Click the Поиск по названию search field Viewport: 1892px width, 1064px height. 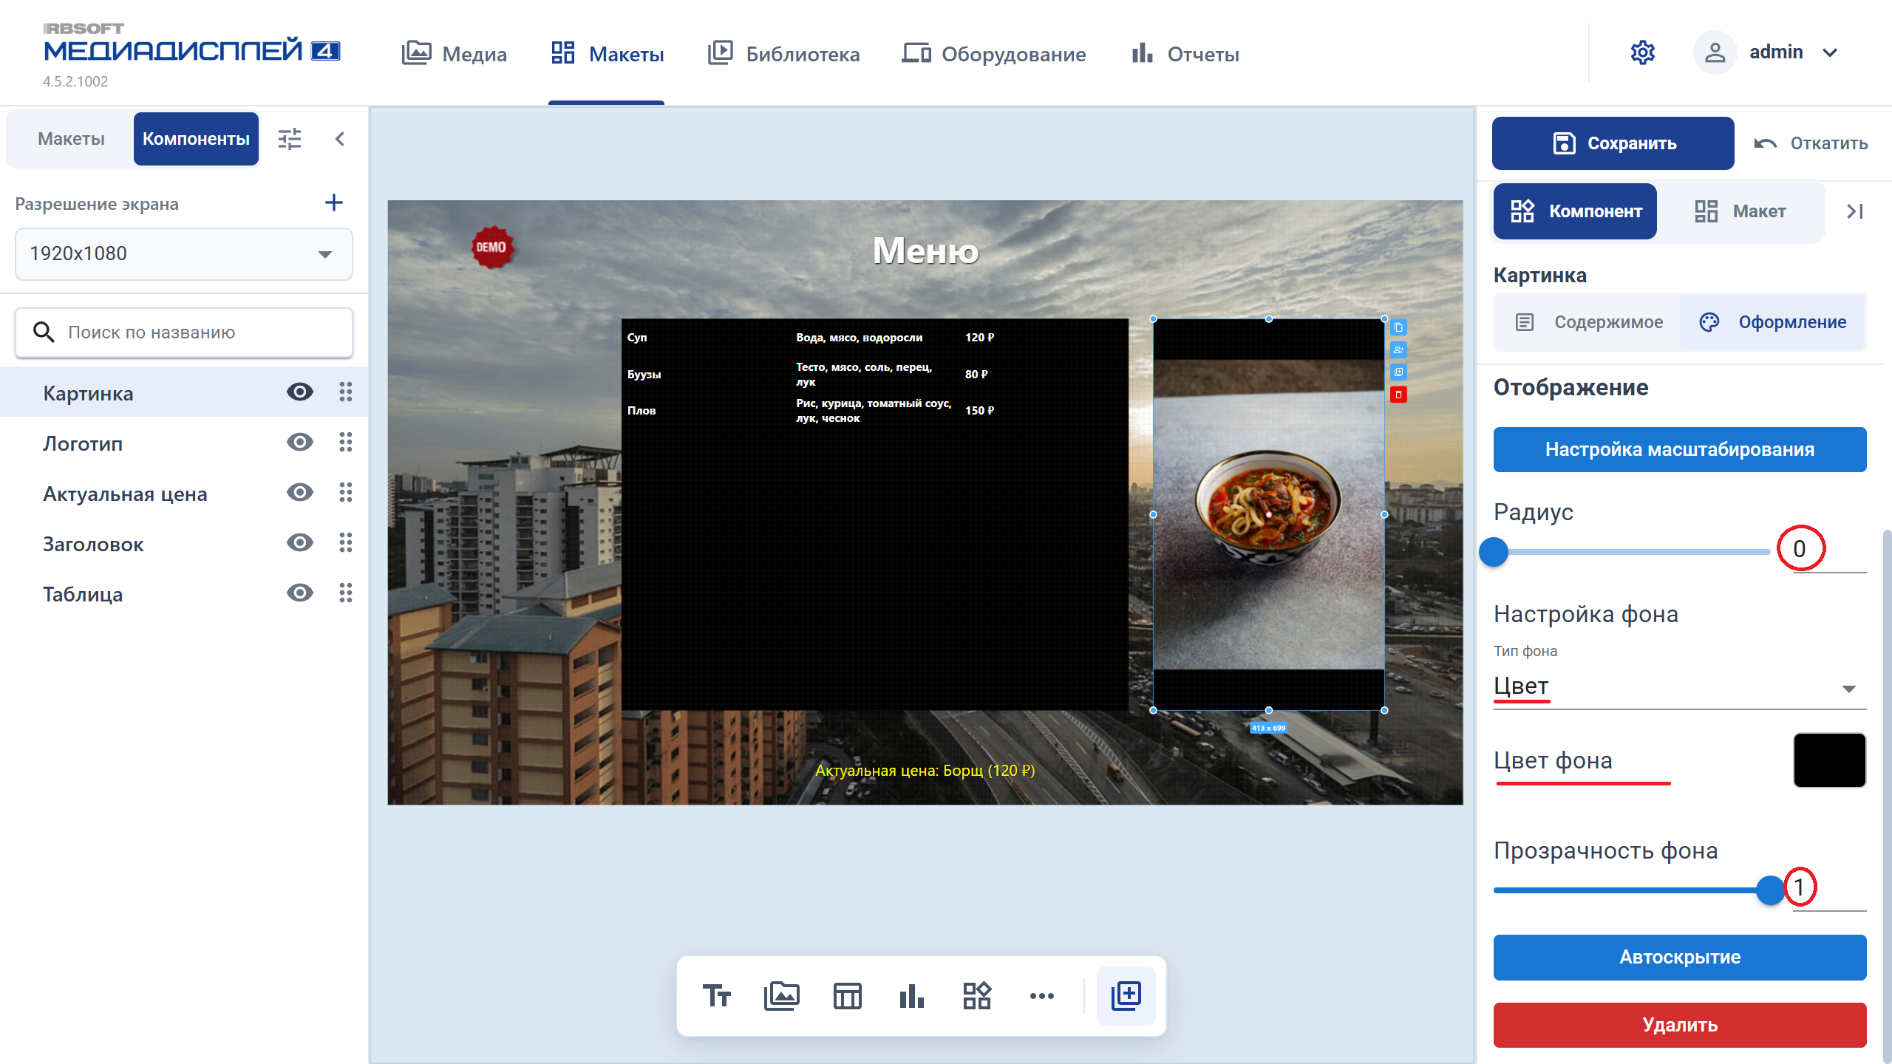click(184, 332)
